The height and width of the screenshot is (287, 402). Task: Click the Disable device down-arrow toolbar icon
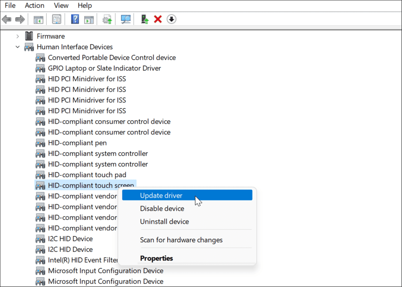[171, 19]
